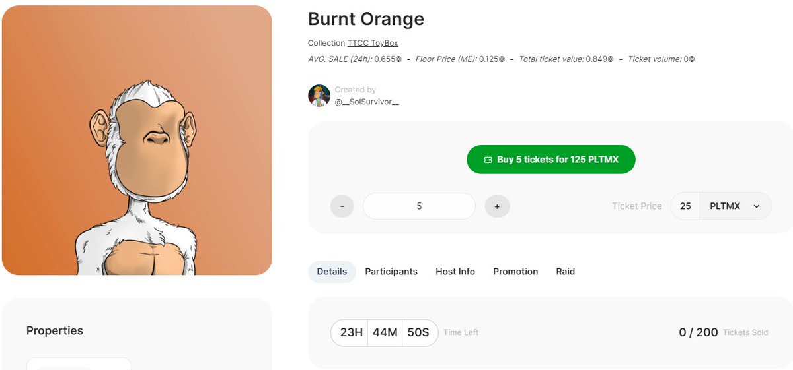Click the 0 / 200 tickets sold count

point(699,332)
